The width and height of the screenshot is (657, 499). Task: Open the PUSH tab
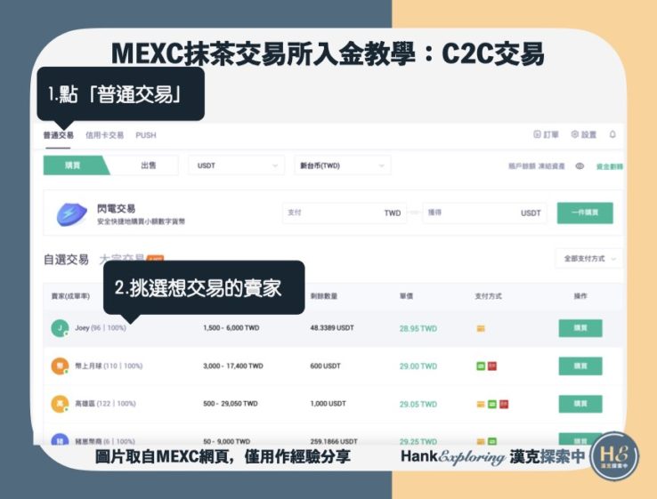coord(146,135)
